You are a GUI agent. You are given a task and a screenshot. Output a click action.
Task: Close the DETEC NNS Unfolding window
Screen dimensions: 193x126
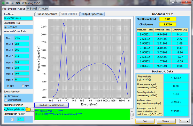(186, 2)
